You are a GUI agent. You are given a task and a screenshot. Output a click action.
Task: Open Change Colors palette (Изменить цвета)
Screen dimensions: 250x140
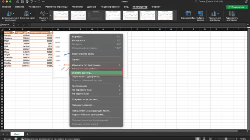(x=44, y=16)
